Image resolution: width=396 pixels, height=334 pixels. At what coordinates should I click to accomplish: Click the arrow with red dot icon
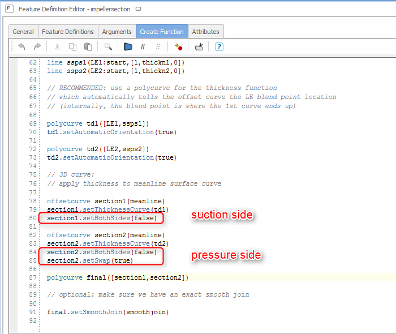178,47
